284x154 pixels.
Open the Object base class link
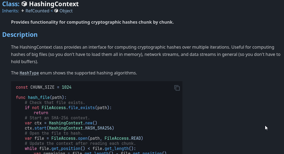coord(66,11)
